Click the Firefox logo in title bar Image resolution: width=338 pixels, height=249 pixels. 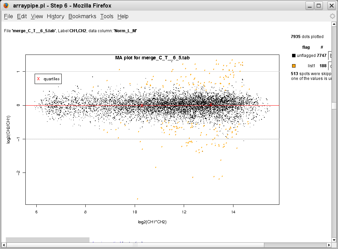[6, 5]
